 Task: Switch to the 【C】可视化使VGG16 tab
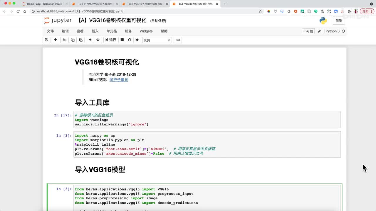pyautogui.click(x=95, y=4)
